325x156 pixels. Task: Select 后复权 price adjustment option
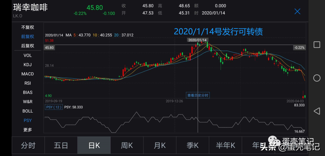click(28, 46)
